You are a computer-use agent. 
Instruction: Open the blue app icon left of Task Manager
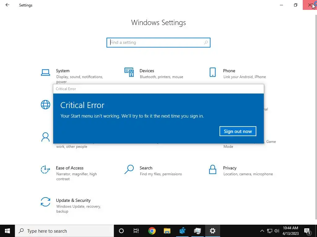(182, 231)
